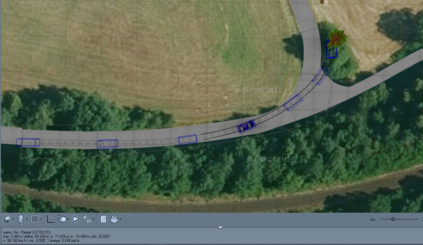Expand the dropdown arrow beside the head icon
This screenshot has height=245, width=423.
(x=27, y=219)
